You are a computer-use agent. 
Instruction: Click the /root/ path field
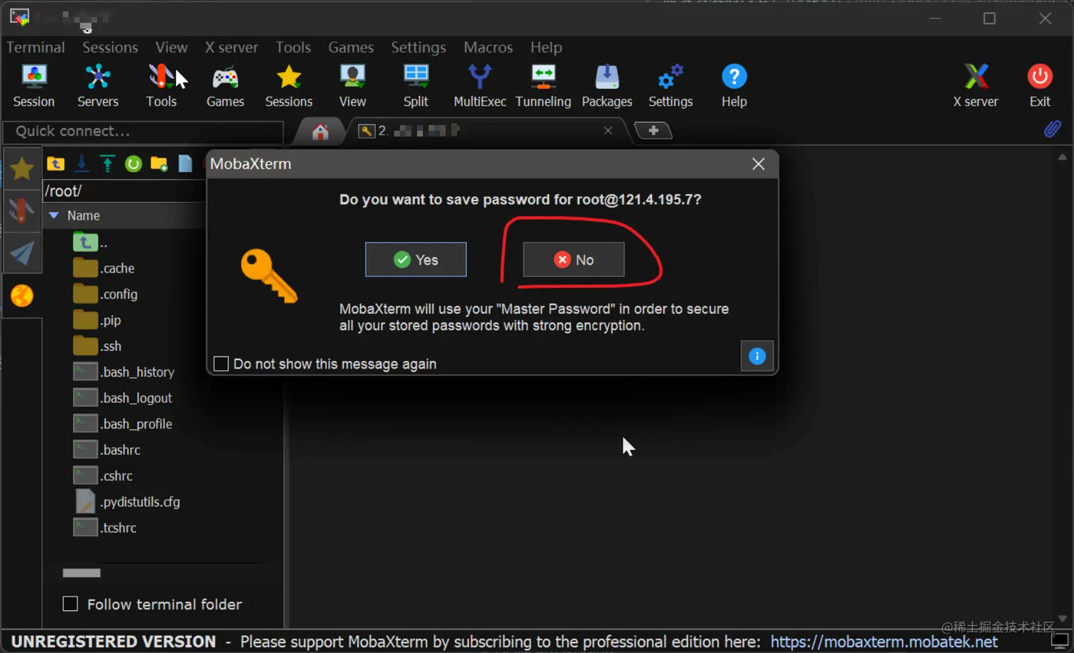(125, 190)
